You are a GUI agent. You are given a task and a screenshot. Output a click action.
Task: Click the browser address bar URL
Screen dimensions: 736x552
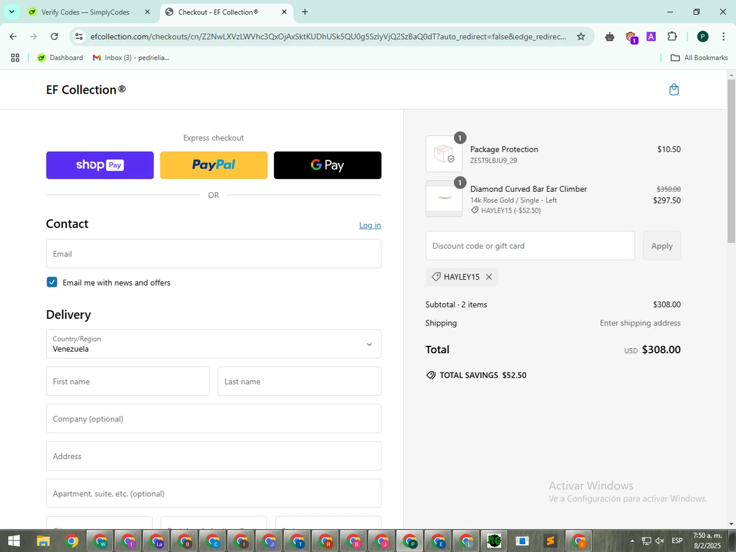point(328,36)
